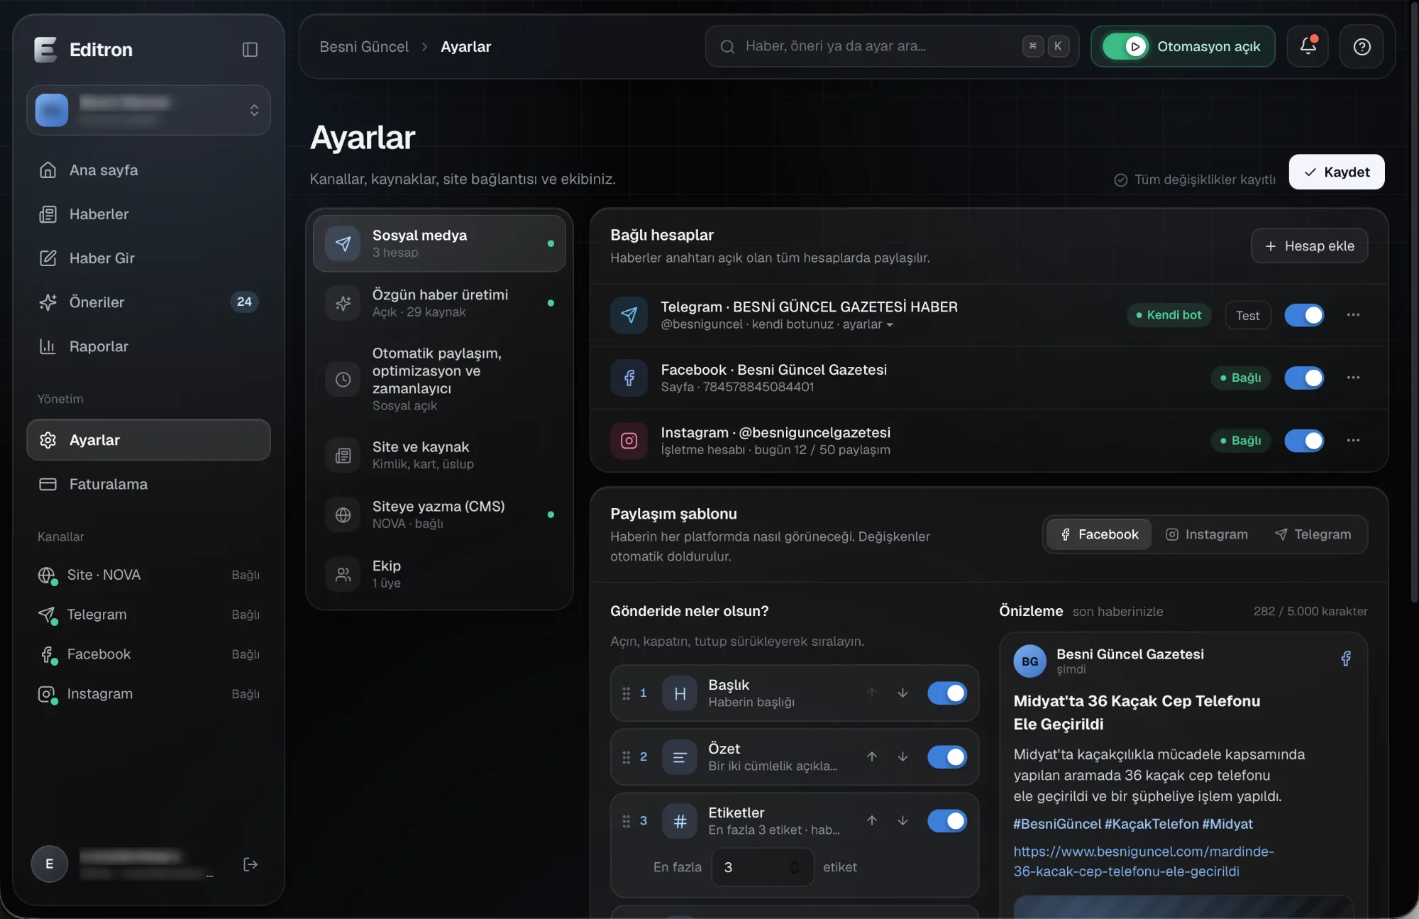Open Ekip settings section

(x=439, y=574)
